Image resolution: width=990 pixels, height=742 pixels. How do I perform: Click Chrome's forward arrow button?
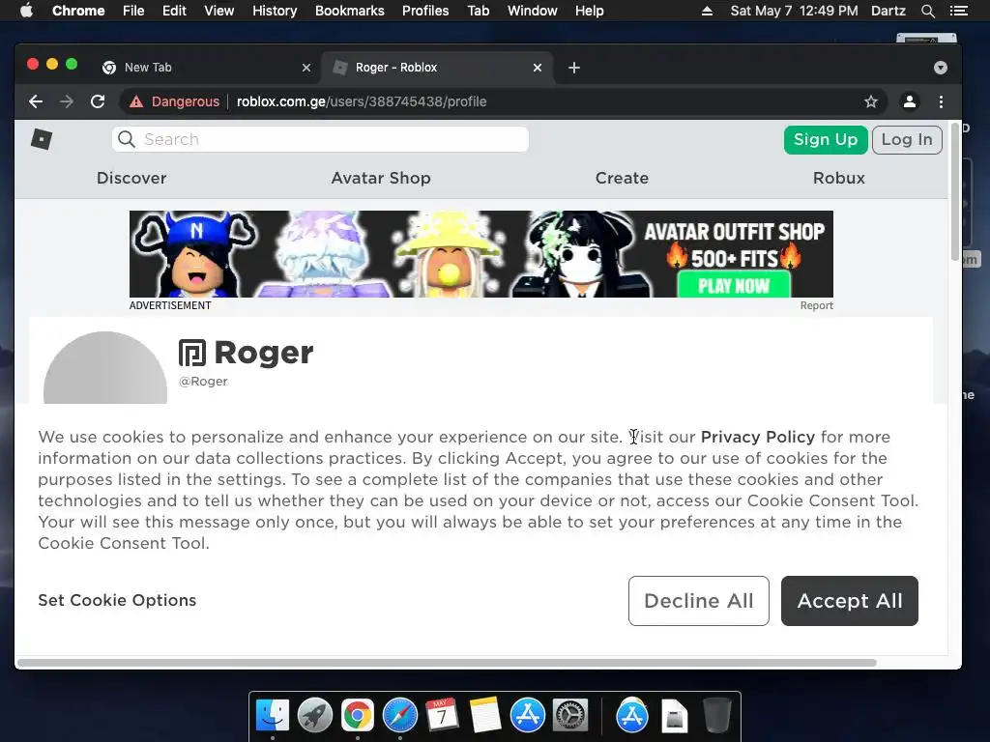coord(67,101)
